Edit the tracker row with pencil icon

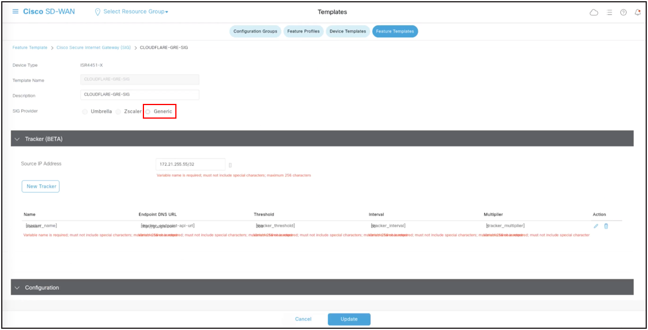595,226
